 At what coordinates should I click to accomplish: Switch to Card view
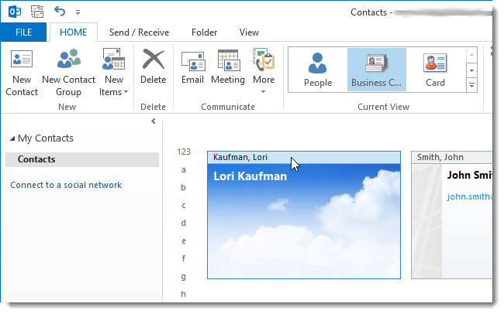click(435, 70)
